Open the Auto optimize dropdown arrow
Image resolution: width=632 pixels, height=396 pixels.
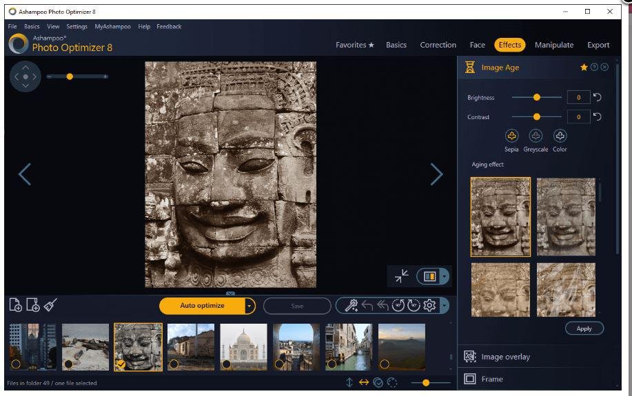click(249, 306)
